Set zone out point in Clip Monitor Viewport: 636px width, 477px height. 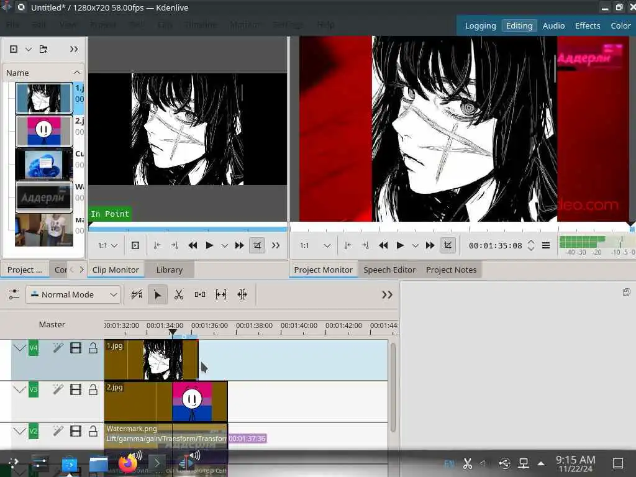coord(175,245)
